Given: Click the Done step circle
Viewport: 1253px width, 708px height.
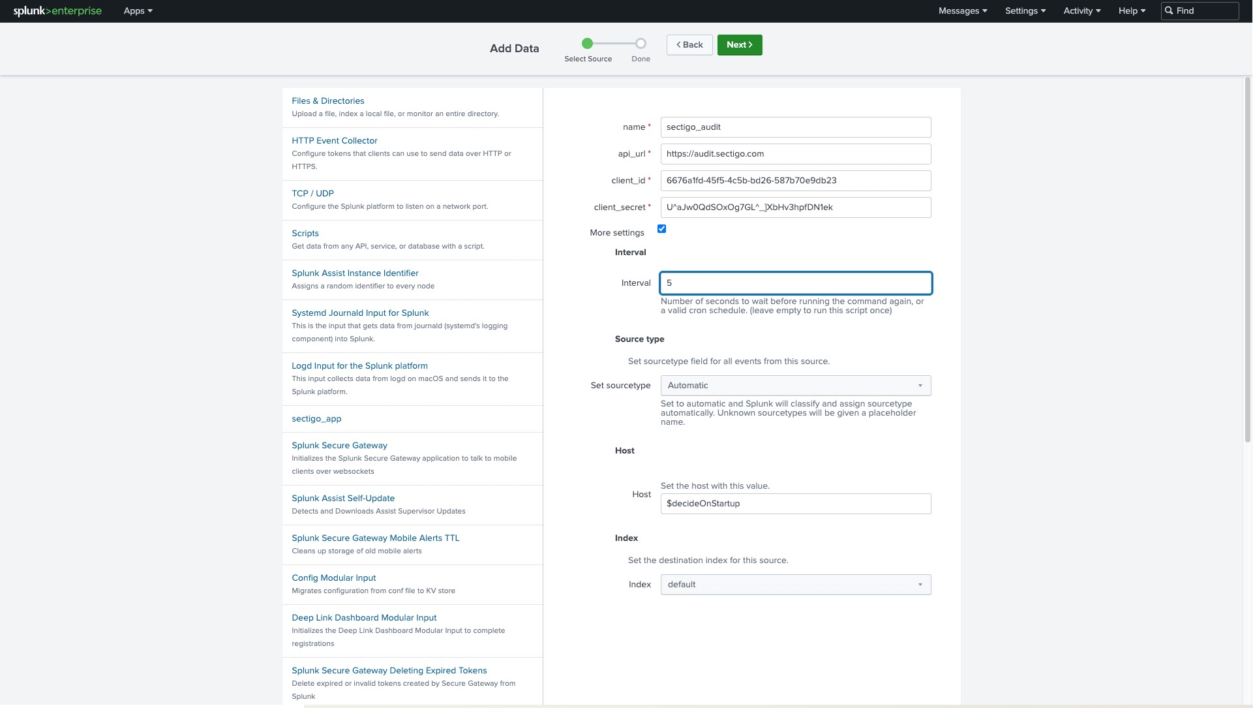Looking at the screenshot, I should pyautogui.click(x=641, y=44).
